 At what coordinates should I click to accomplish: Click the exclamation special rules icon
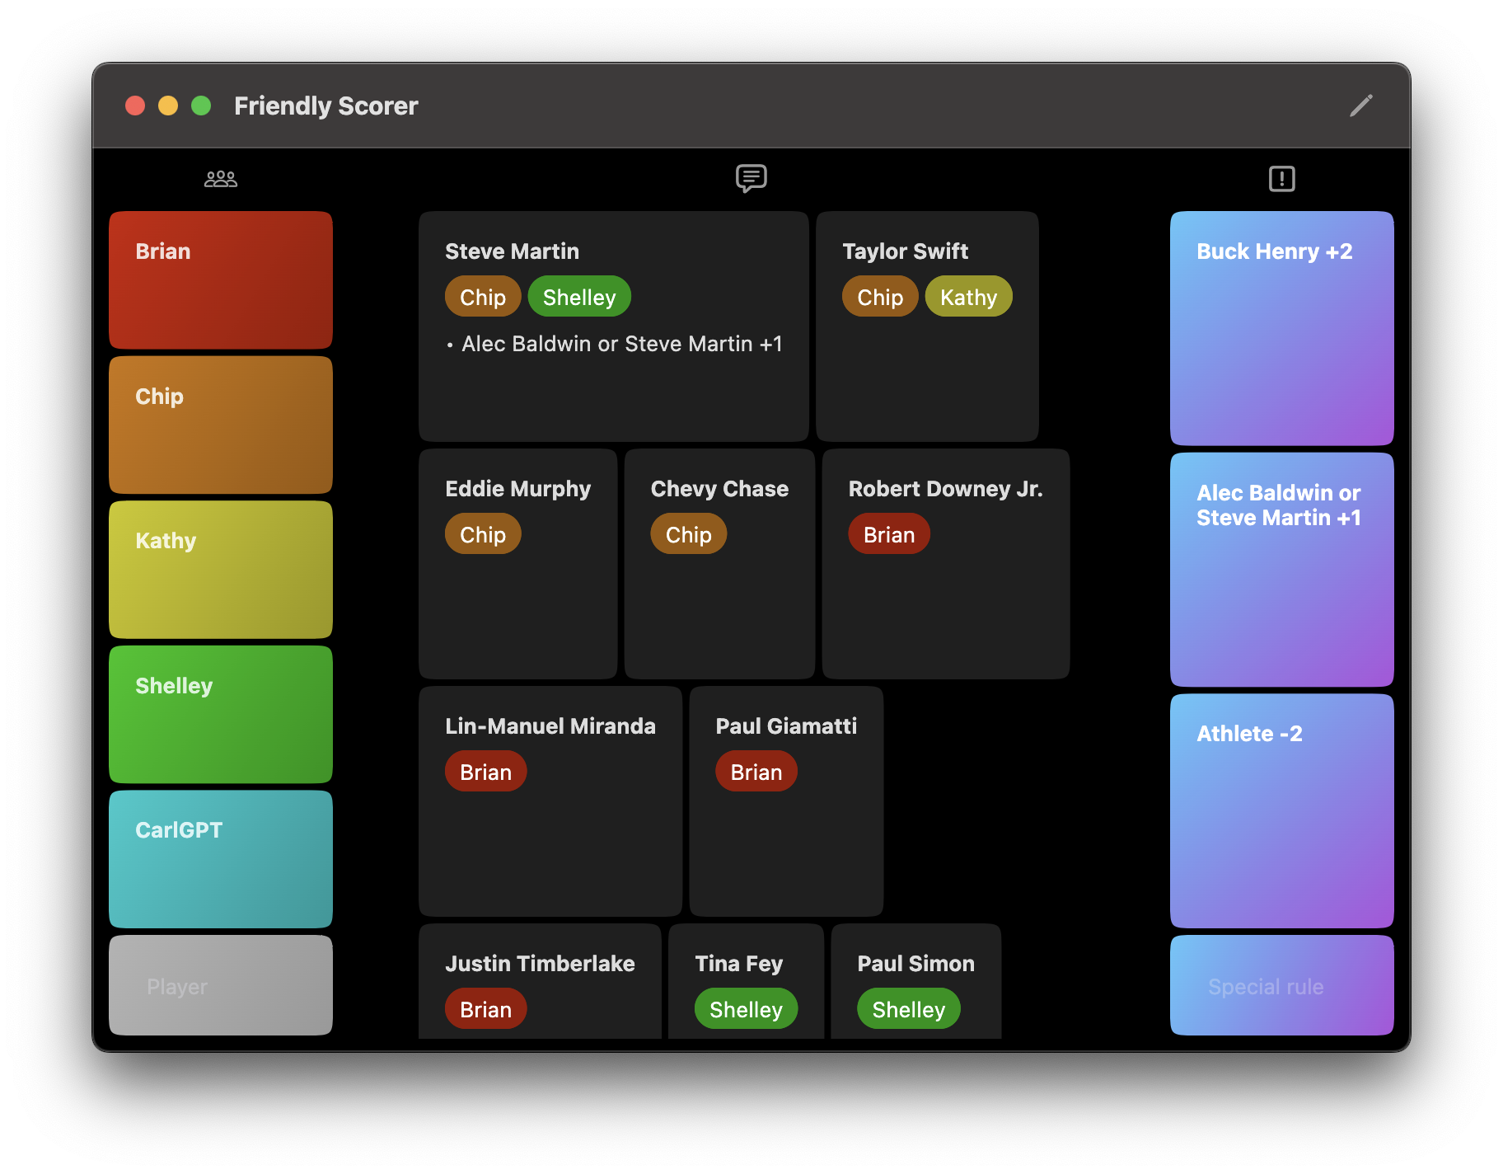[x=1282, y=178]
